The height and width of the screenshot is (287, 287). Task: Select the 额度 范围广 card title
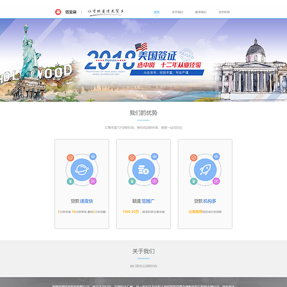(143, 201)
